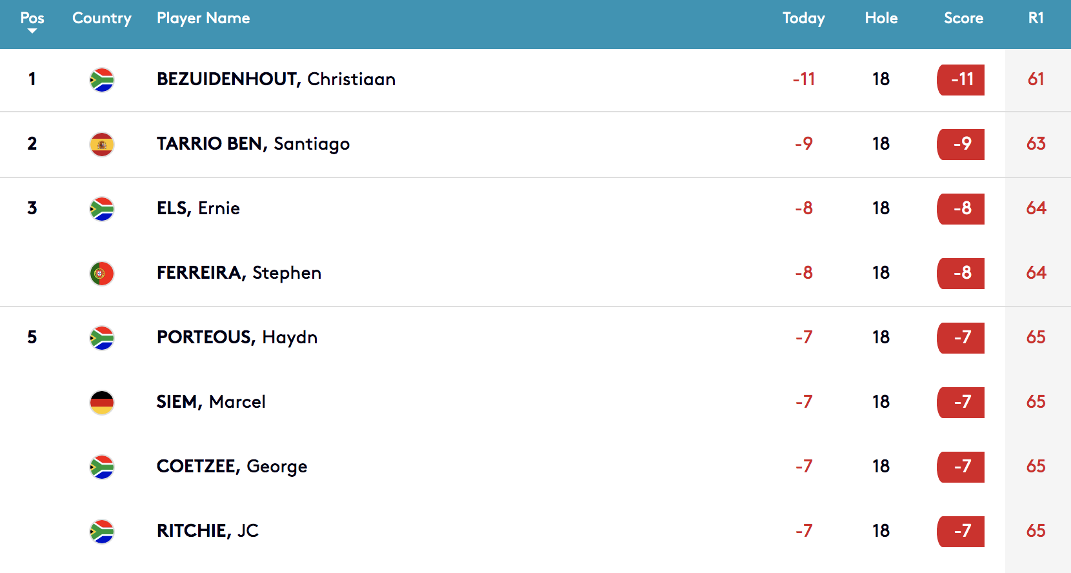The height and width of the screenshot is (573, 1071).
Task: Select Ernie Els red -8 score badge
Action: coord(961,209)
